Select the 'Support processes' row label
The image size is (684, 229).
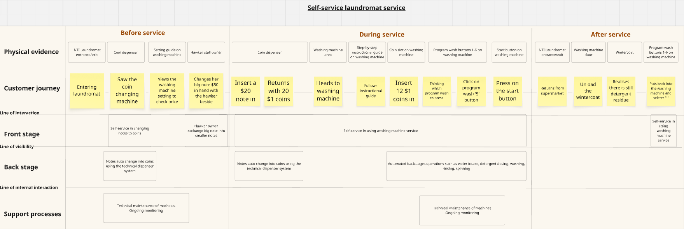[x=32, y=214]
